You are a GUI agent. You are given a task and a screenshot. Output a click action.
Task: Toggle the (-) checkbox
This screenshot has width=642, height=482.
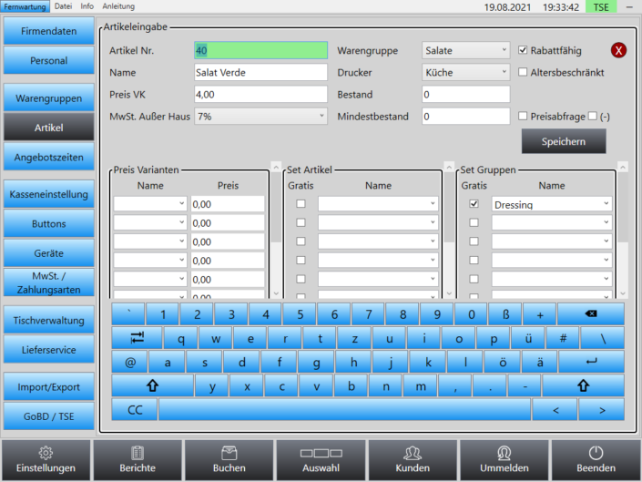coord(593,116)
